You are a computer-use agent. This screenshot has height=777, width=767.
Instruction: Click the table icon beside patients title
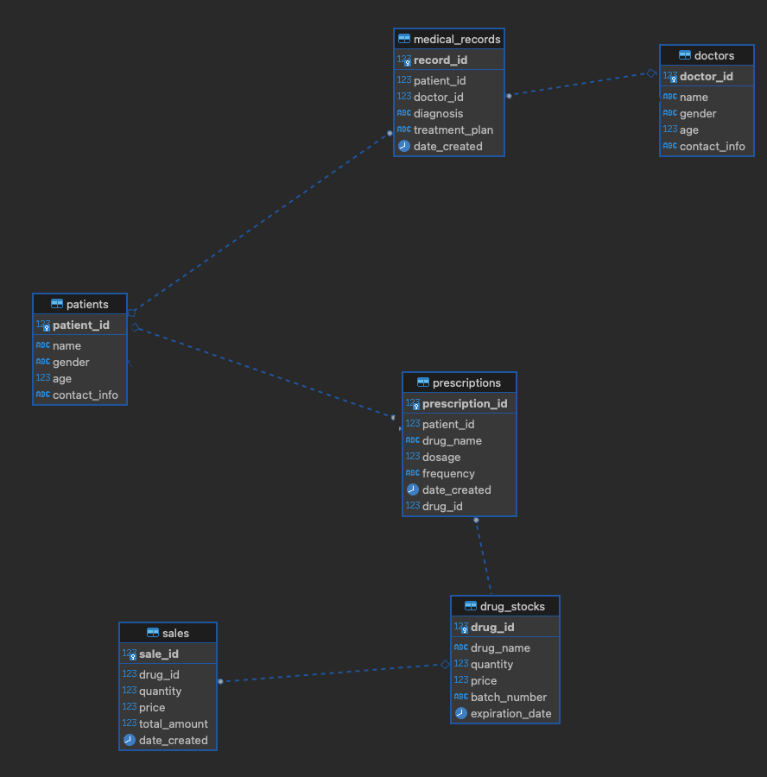[57, 304]
